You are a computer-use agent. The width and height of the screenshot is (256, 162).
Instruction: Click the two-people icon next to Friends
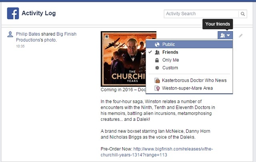pyautogui.click(x=157, y=52)
